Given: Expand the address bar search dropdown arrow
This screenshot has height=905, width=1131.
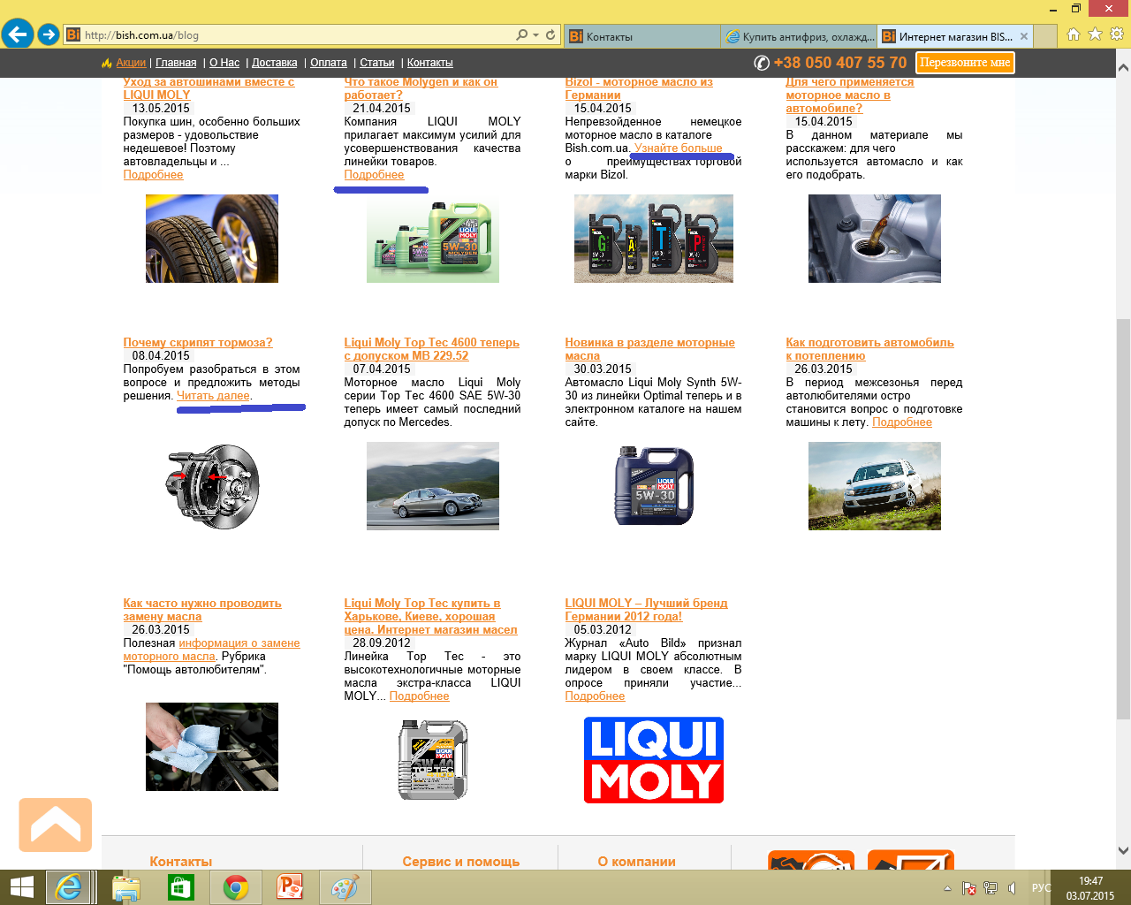Looking at the screenshot, I should (x=535, y=35).
